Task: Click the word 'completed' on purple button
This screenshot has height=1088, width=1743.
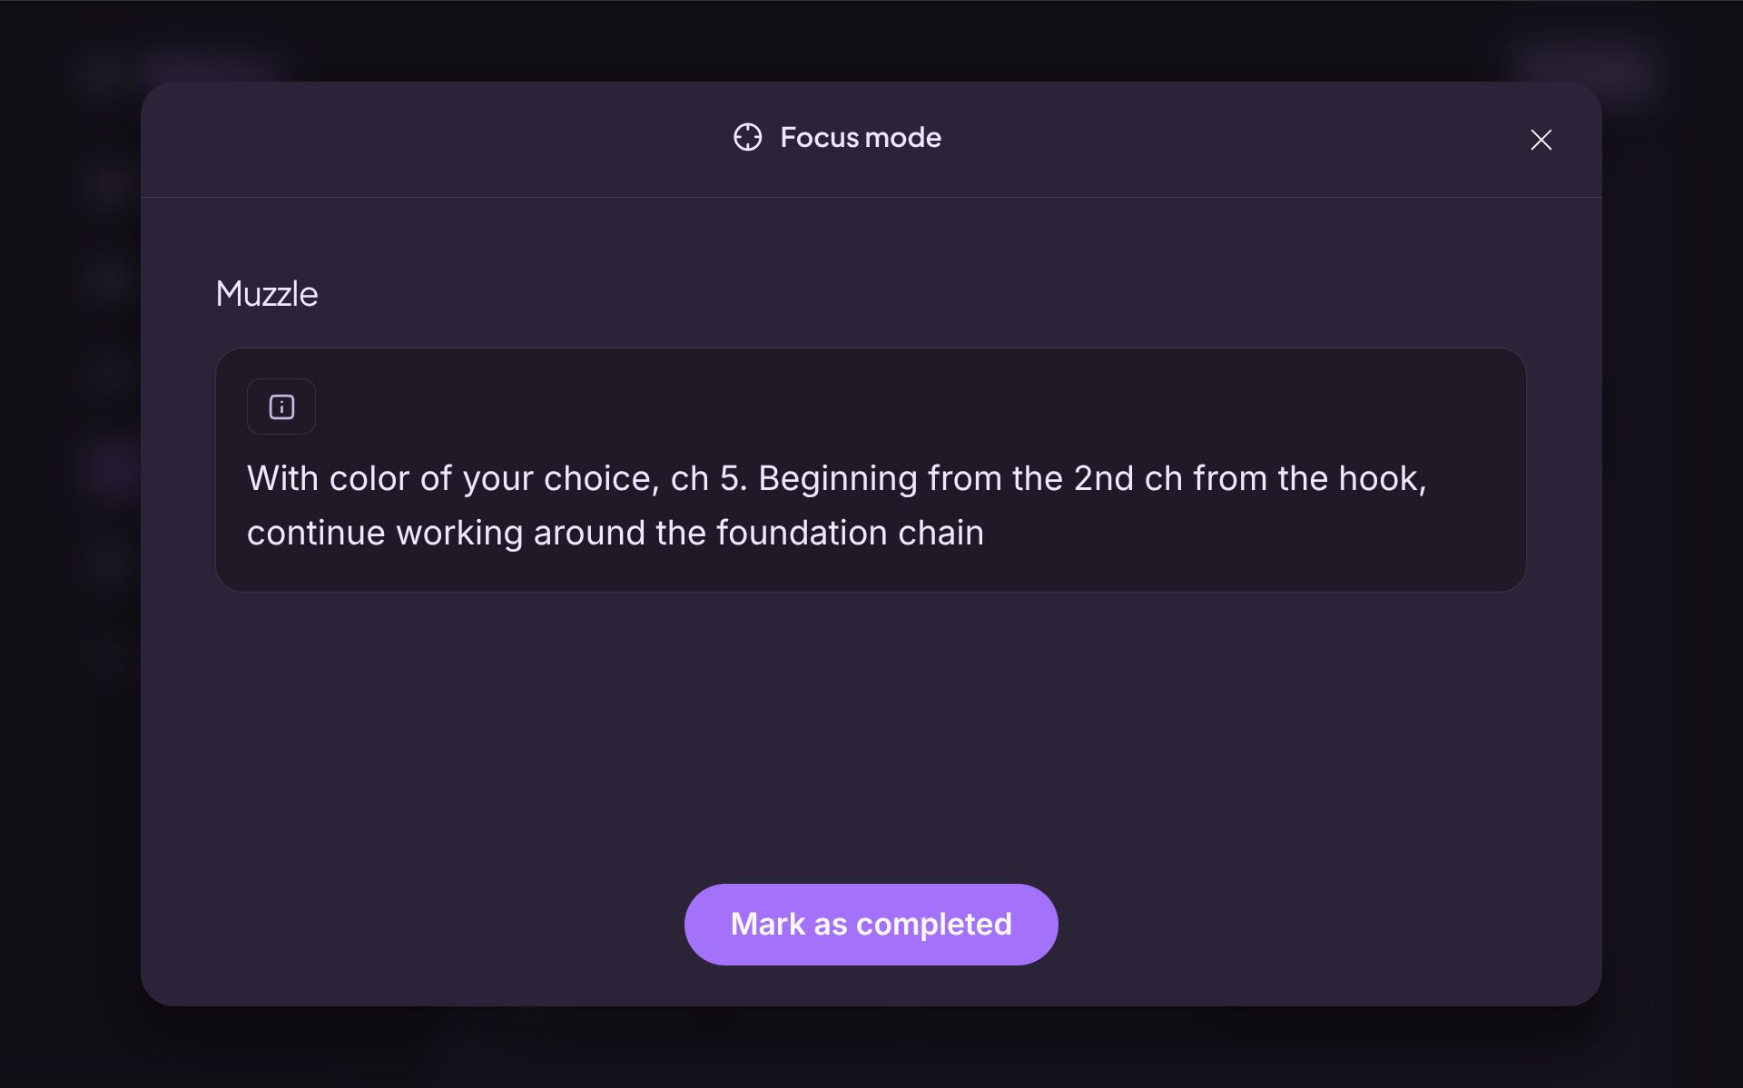Action: pyautogui.click(x=933, y=924)
